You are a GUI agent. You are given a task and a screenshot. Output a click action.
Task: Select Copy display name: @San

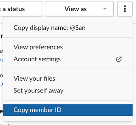click(68, 28)
